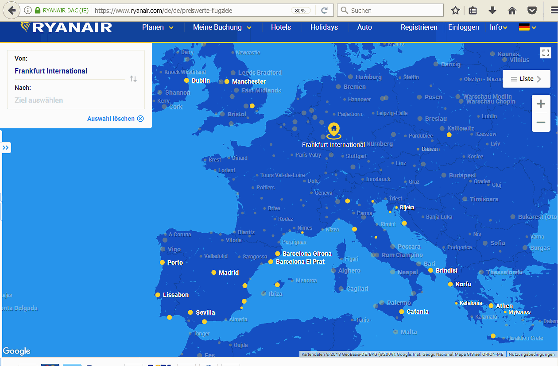Select the Madrid destination dot

214,273
